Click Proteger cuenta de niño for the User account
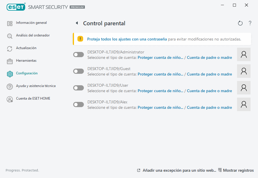This screenshot has width=258, height=178. point(160,90)
